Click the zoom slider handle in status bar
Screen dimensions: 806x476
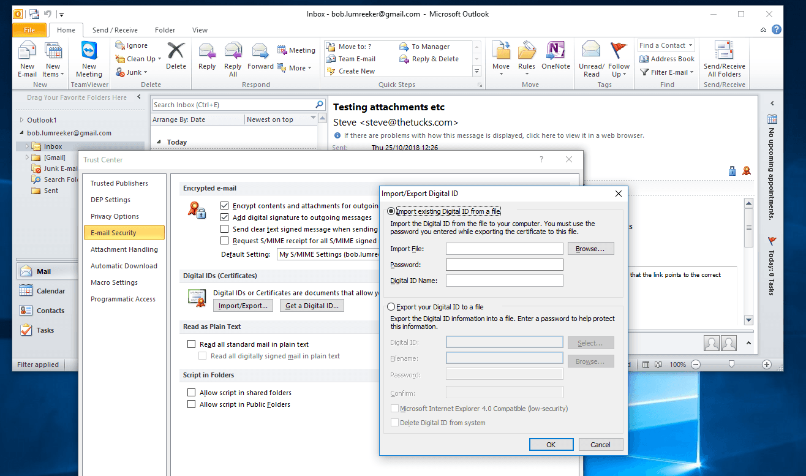(731, 365)
